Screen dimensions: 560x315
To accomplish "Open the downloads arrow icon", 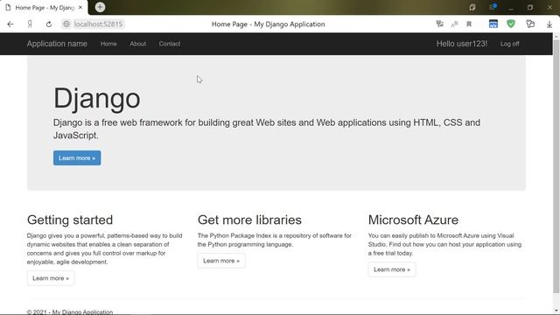I will point(549,24).
